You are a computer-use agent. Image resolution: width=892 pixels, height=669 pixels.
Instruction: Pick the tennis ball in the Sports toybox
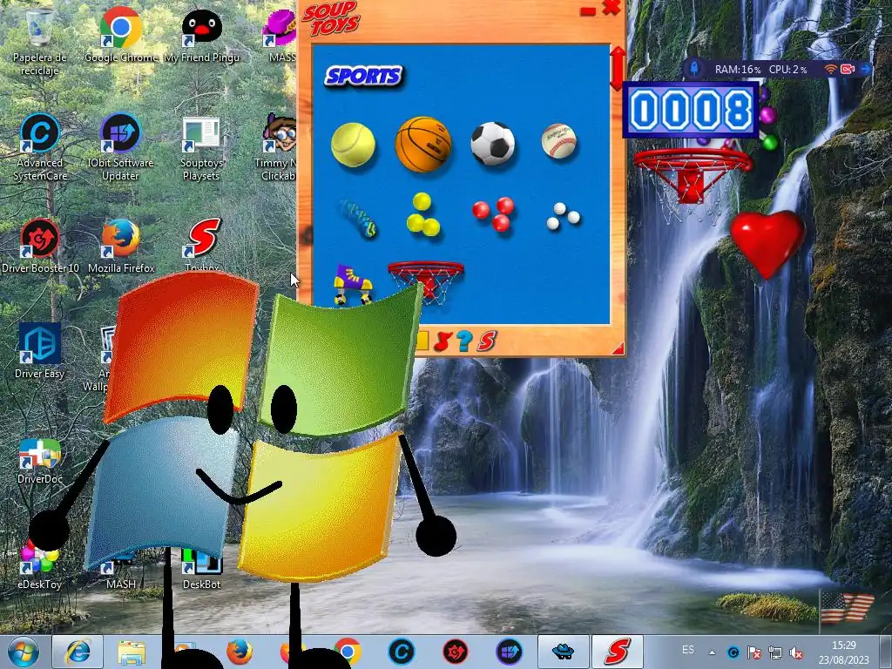(x=354, y=145)
